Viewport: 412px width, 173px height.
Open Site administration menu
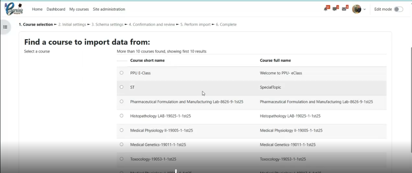click(x=109, y=9)
